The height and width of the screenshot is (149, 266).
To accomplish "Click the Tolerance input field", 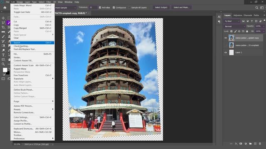I will tap(93, 7).
